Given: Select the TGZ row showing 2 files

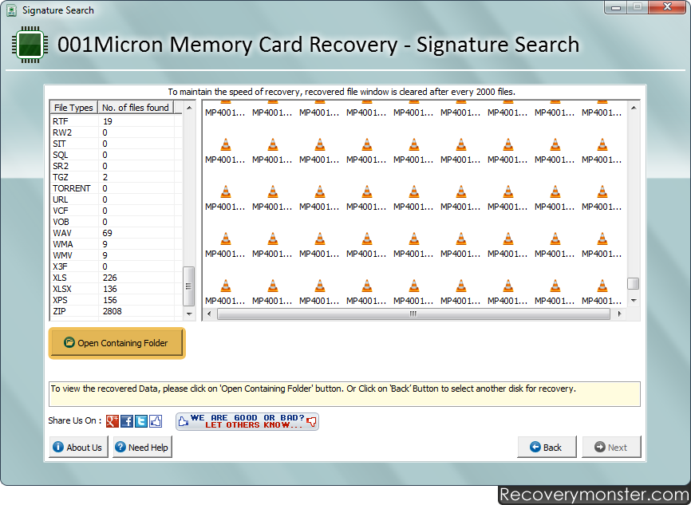Looking at the screenshot, I should [x=116, y=177].
